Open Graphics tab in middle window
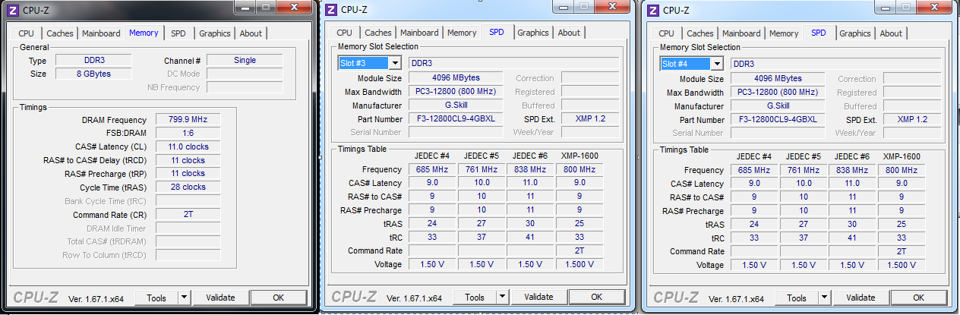The height and width of the screenshot is (315, 960). pyautogui.click(x=533, y=33)
